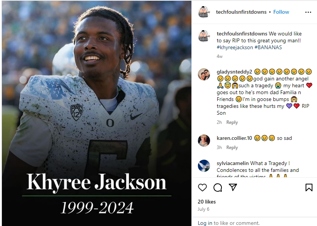Open comment bubble icon

218,188
